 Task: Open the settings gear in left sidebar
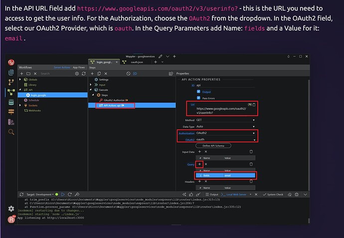[x=11, y=209]
